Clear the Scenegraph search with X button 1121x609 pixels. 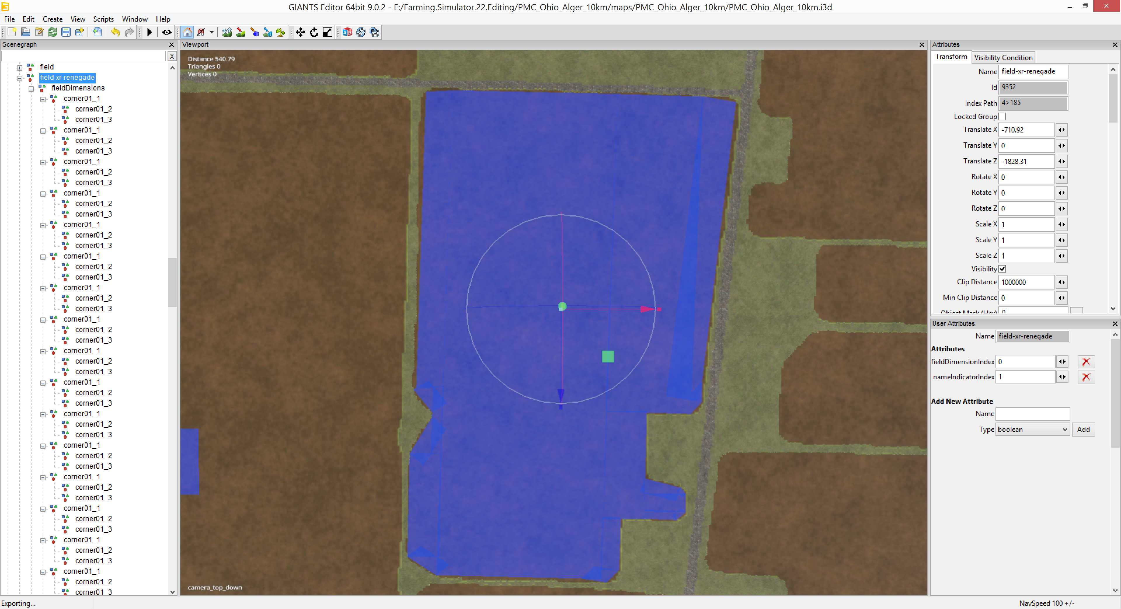172,56
